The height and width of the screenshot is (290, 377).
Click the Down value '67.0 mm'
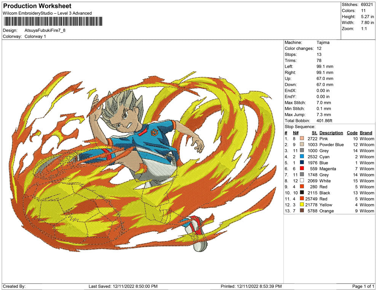[x=325, y=84]
